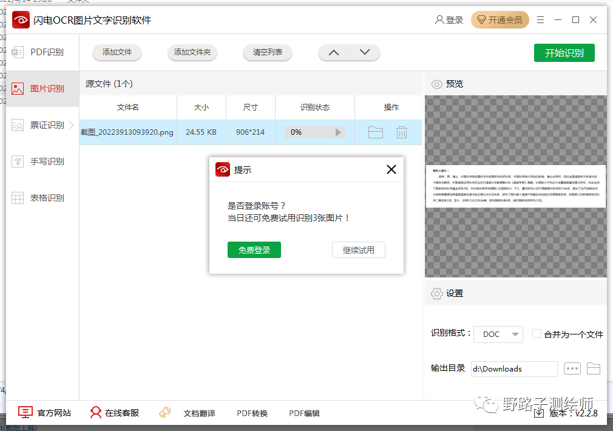Image resolution: width=613 pixels, height=431 pixels.
Task: Click the 添加文件 button
Action: click(x=117, y=52)
